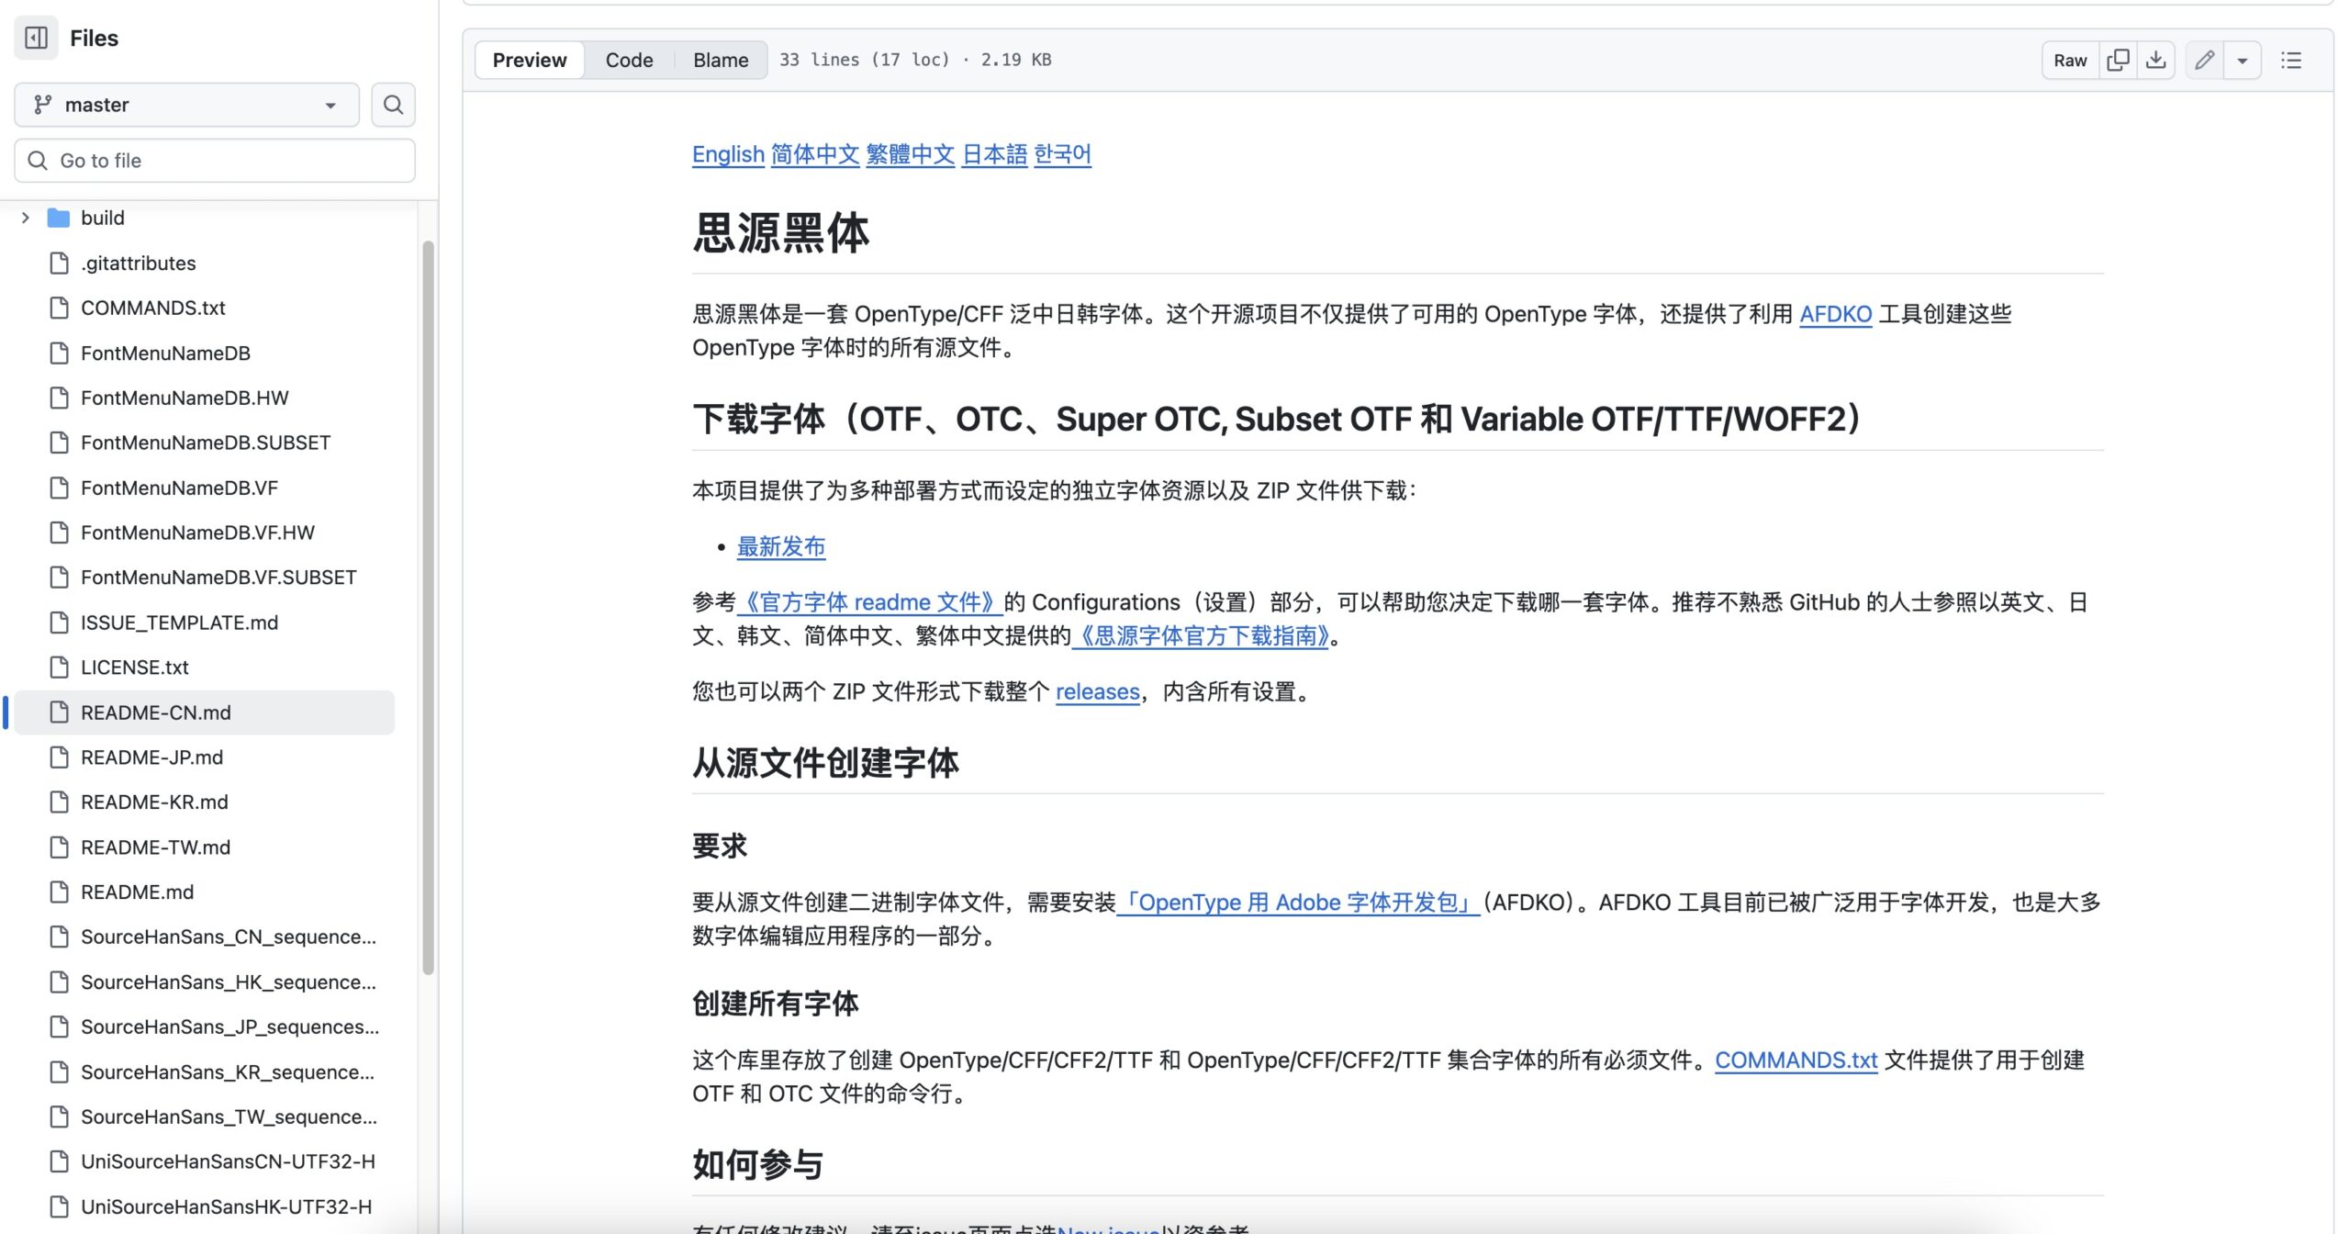Open more edit options dropdown arrow
The width and height of the screenshot is (2350, 1234).
[x=2243, y=61]
